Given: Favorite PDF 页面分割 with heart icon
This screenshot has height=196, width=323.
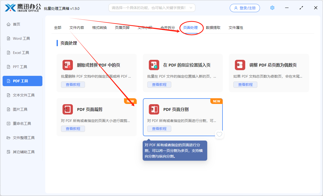Looking at the screenshot, I should 219,134.
